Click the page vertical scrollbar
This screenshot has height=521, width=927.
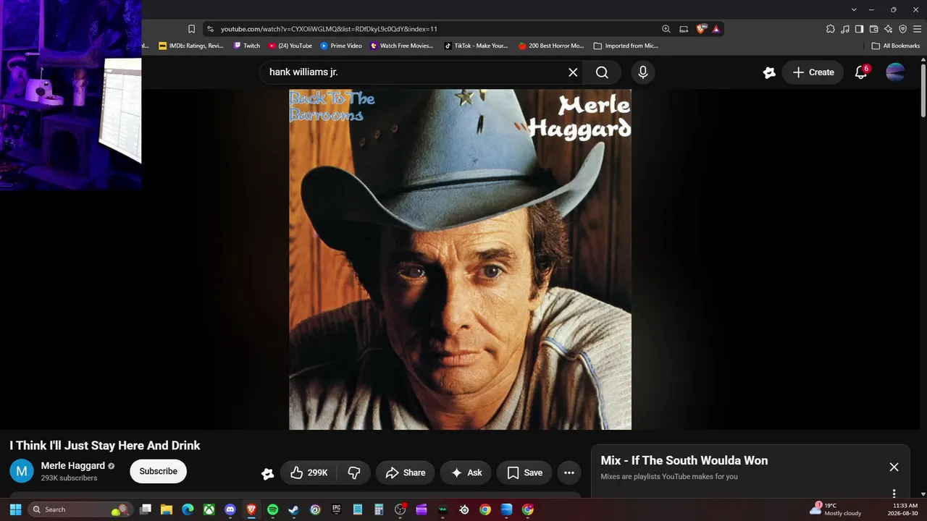pyautogui.click(x=923, y=90)
